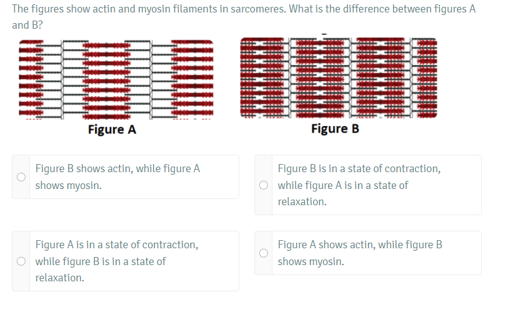Click the small dash mark above Figure B
This screenshot has width=513, height=315.
(x=324, y=34)
